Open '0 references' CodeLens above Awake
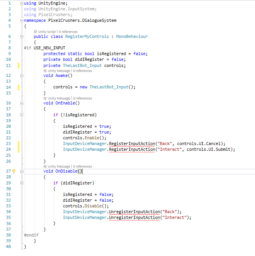The width and height of the screenshot is (255, 256). pos(82,71)
